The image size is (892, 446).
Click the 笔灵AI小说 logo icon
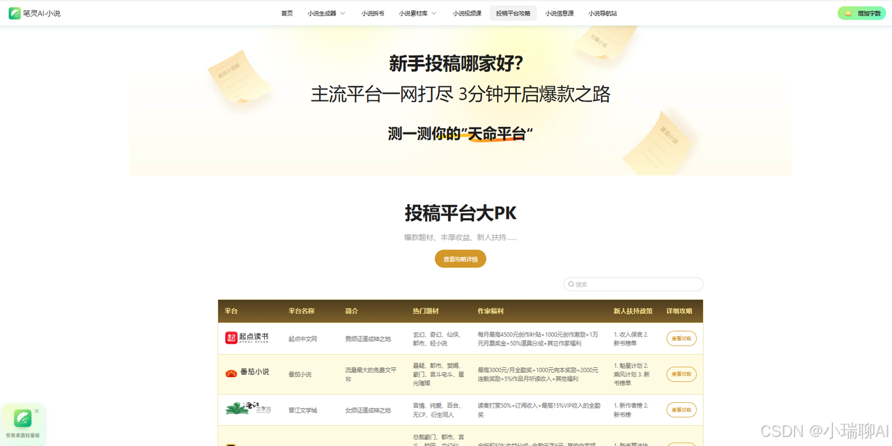[x=15, y=13]
